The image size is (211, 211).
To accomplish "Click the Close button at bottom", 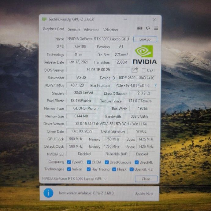I will pyautogui.click(x=146, y=179).
